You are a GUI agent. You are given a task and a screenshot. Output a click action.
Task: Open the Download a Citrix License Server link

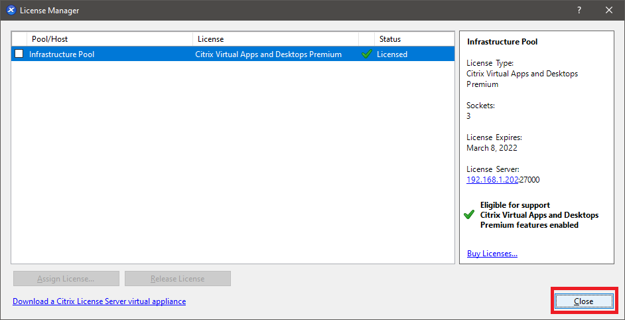pos(99,301)
